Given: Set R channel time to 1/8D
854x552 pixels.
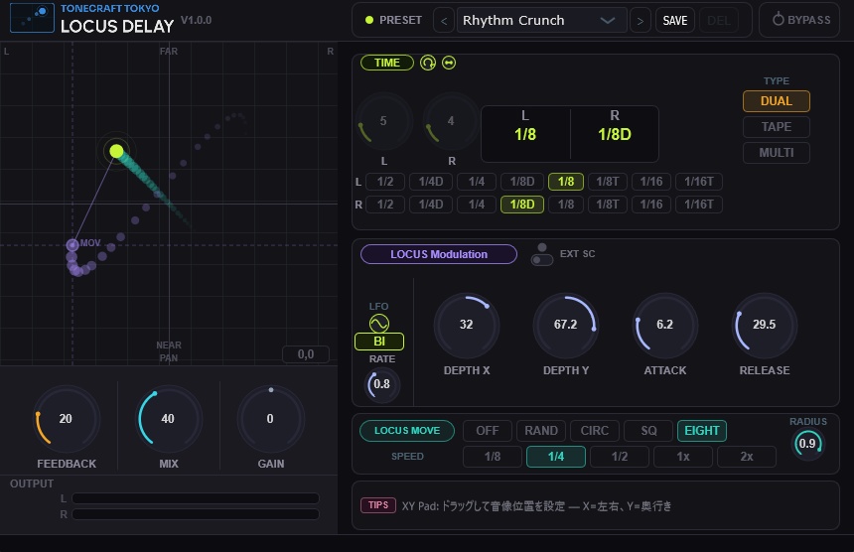Looking at the screenshot, I should coord(522,205).
